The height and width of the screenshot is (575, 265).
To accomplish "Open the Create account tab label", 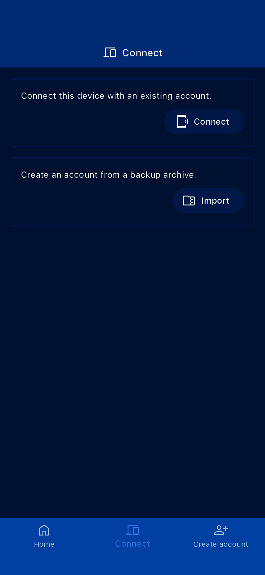I will (221, 544).
